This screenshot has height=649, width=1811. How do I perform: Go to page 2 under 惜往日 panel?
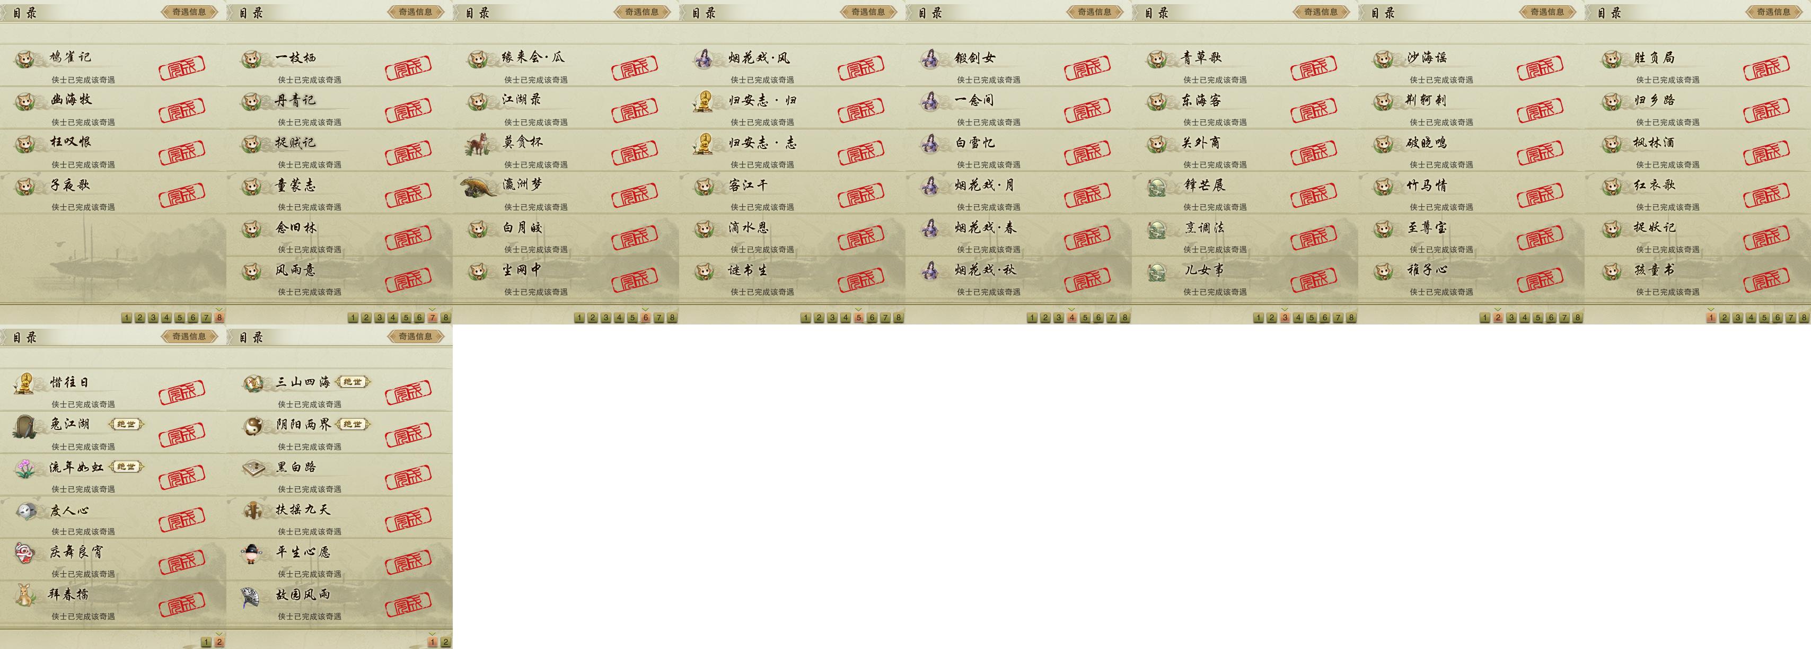219,642
